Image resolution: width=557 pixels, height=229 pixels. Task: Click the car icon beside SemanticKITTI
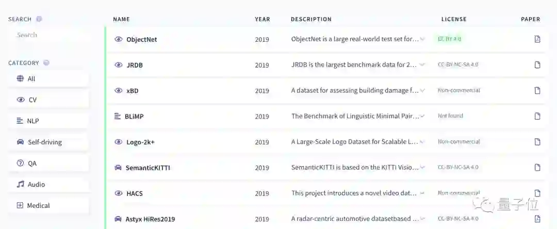click(x=118, y=168)
